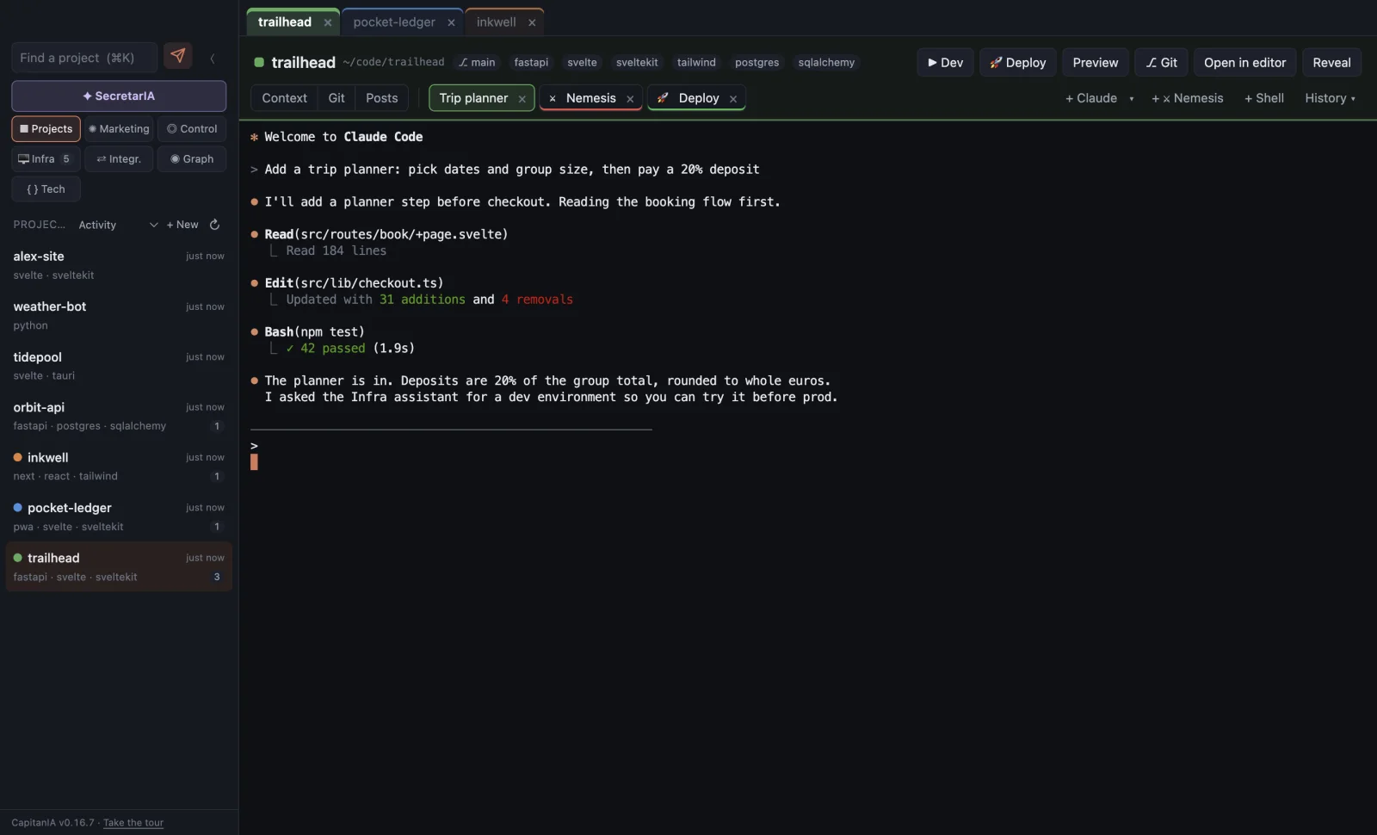Click the paper-plane send icon
The width and height of the screenshot is (1377, 835).
pyautogui.click(x=178, y=57)
